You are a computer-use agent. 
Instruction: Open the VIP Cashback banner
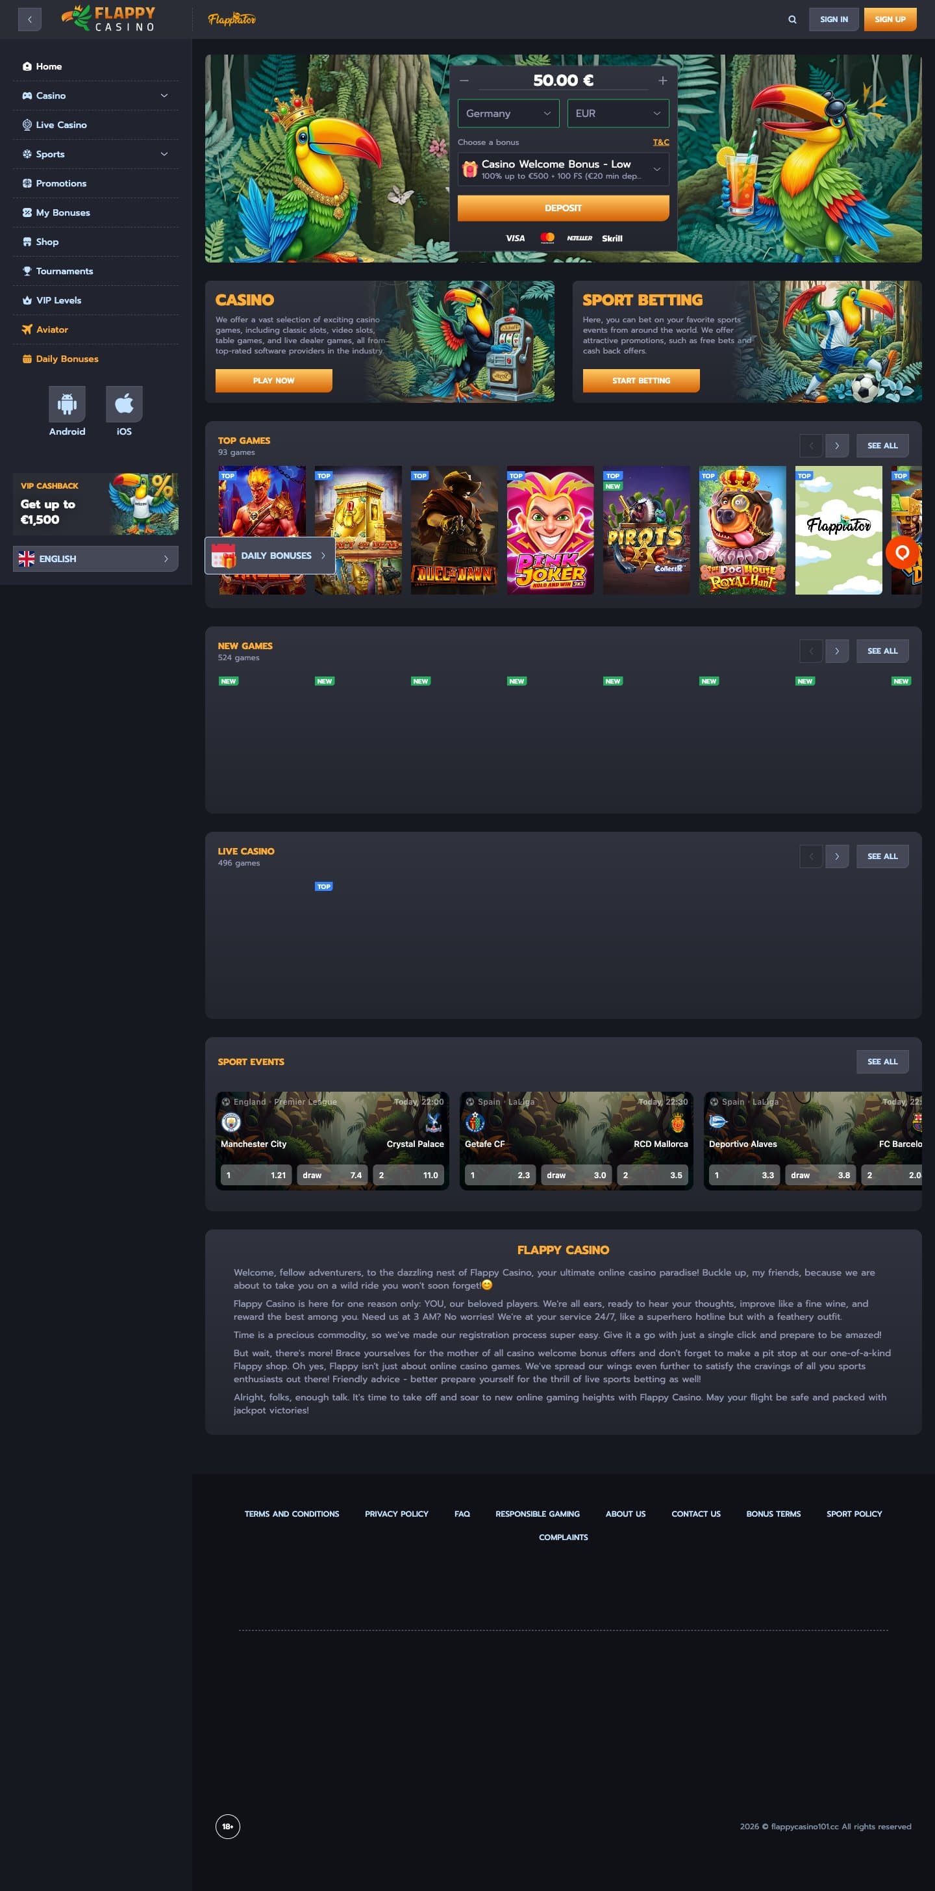coord(95,504)
